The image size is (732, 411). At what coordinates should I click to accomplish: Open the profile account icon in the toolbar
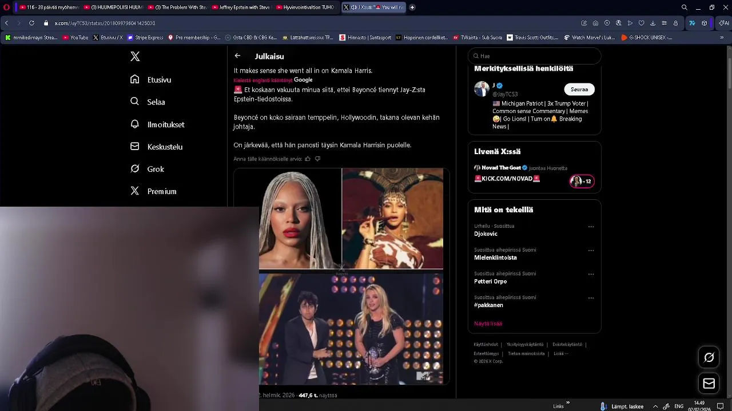675,23
